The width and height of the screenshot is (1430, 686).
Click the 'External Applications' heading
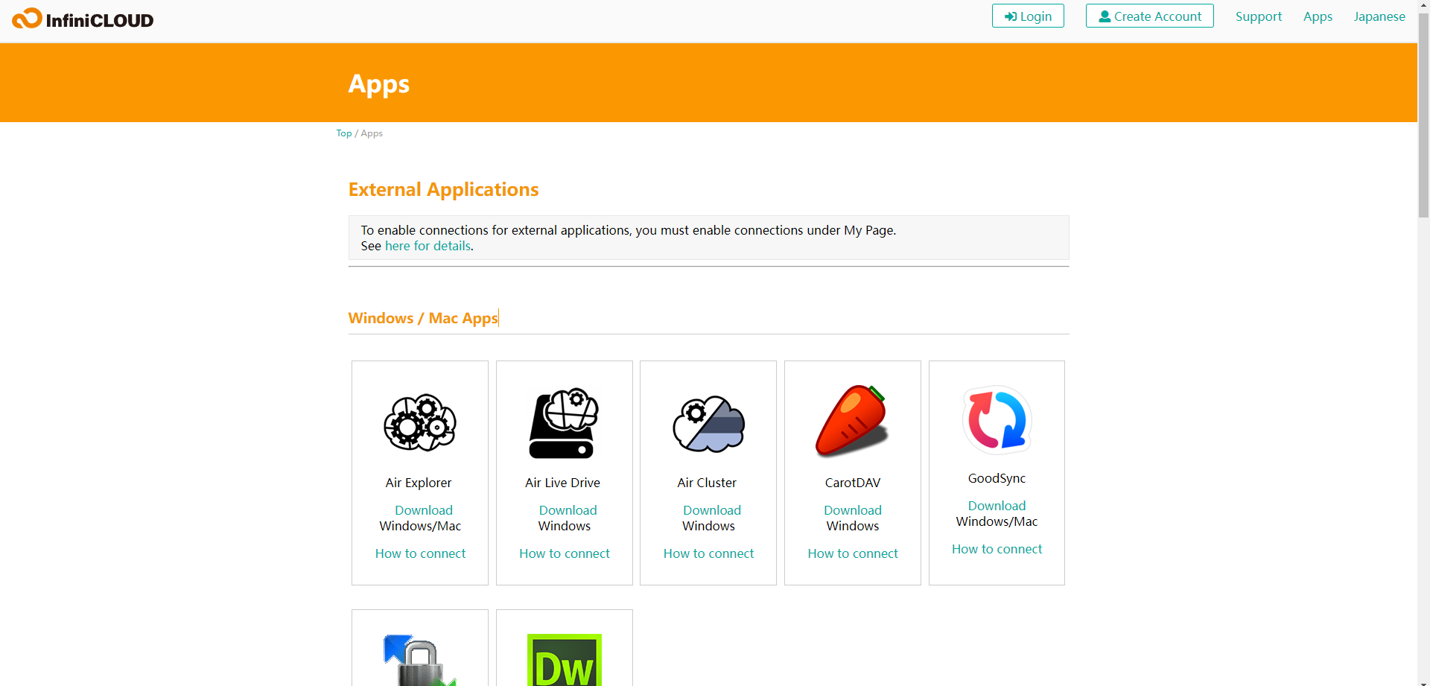pos(443,189)
